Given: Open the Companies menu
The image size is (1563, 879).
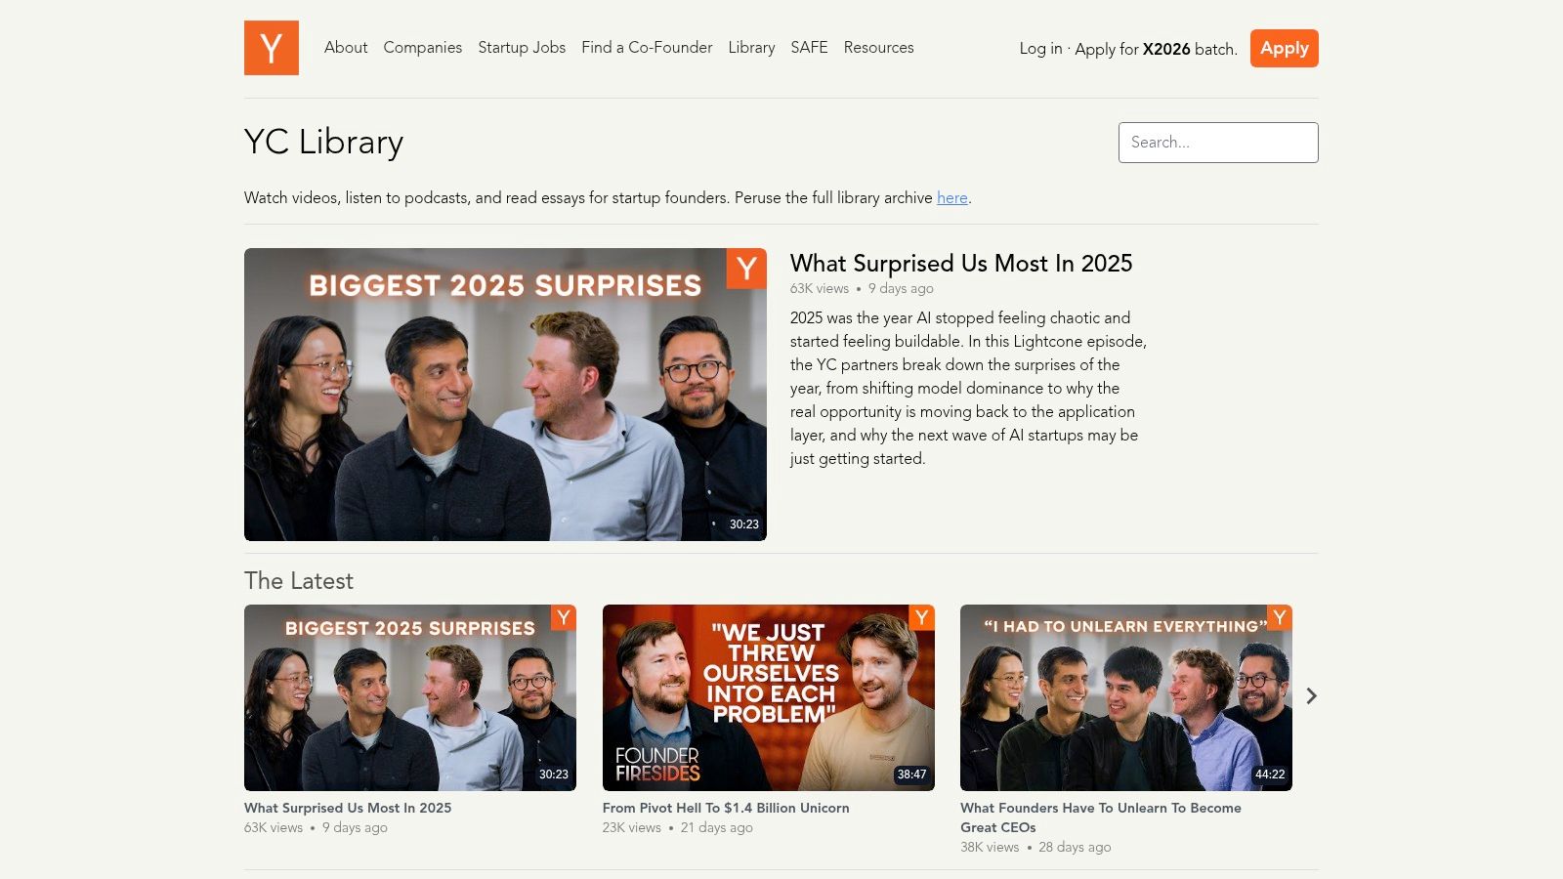Looking at the screenshot, I should pos(422,48).
